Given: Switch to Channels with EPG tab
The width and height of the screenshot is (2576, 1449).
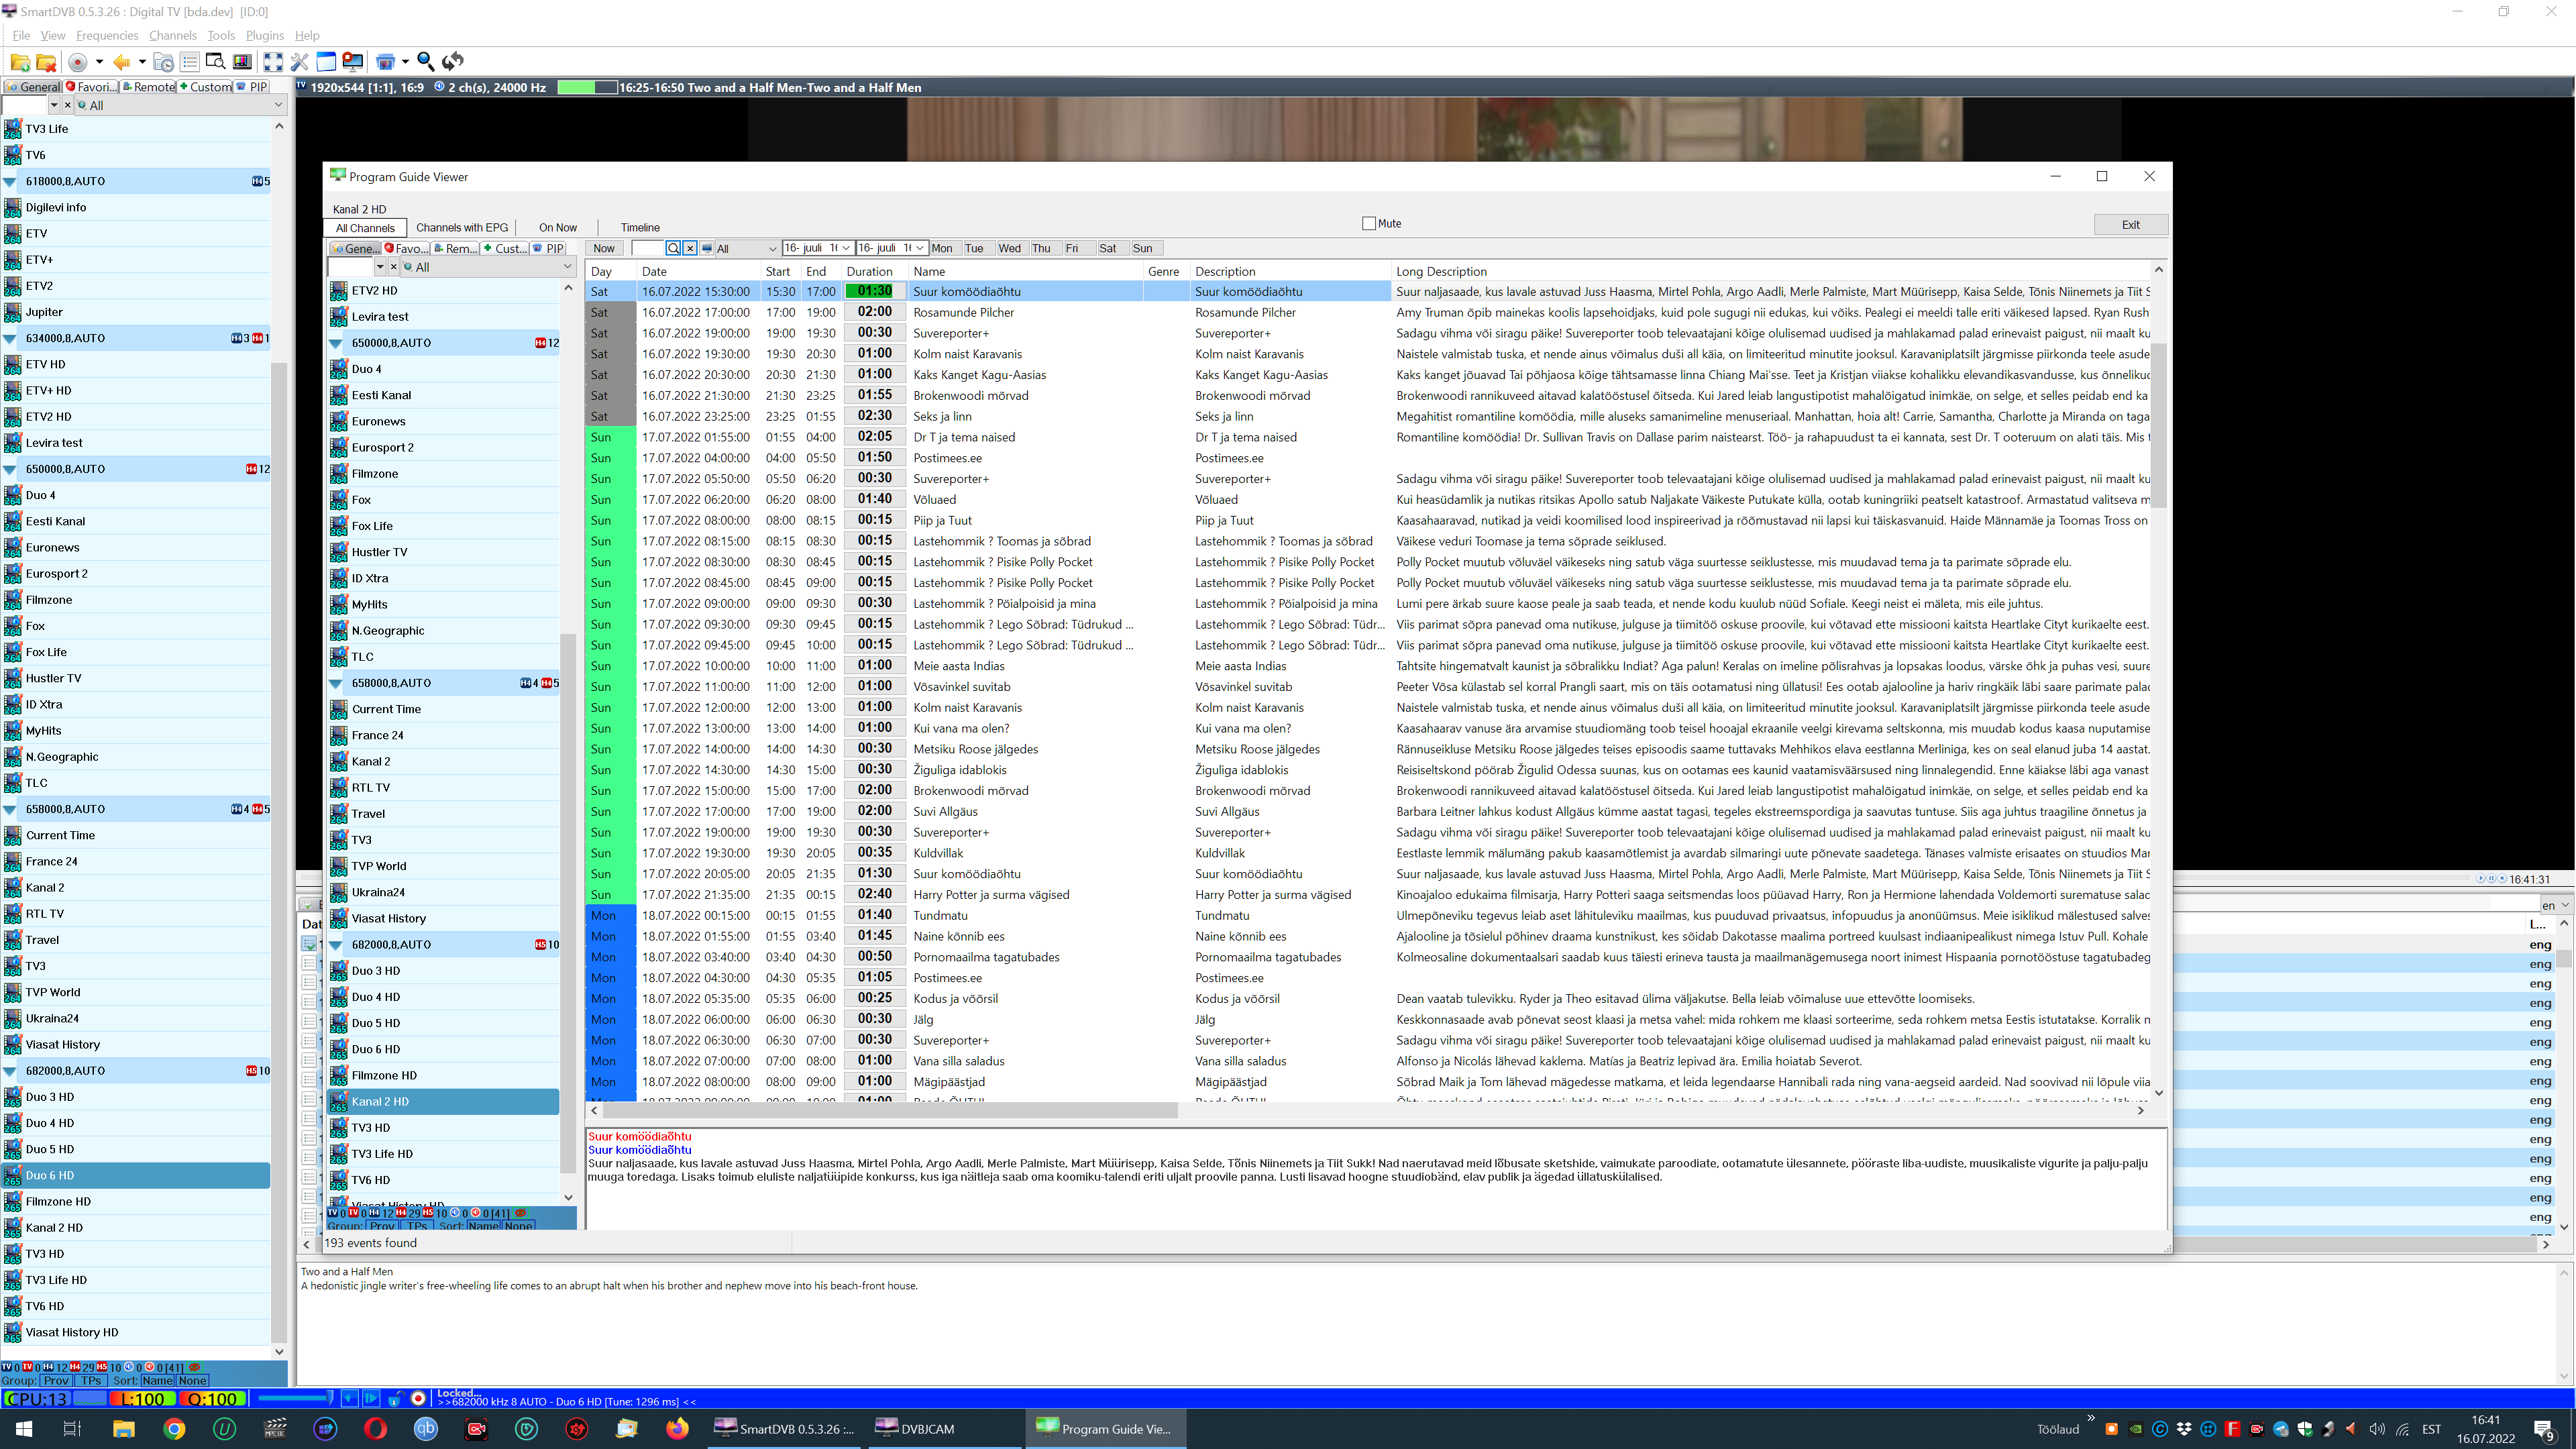Looking at the screenshot, I should (x=462, y=228).
